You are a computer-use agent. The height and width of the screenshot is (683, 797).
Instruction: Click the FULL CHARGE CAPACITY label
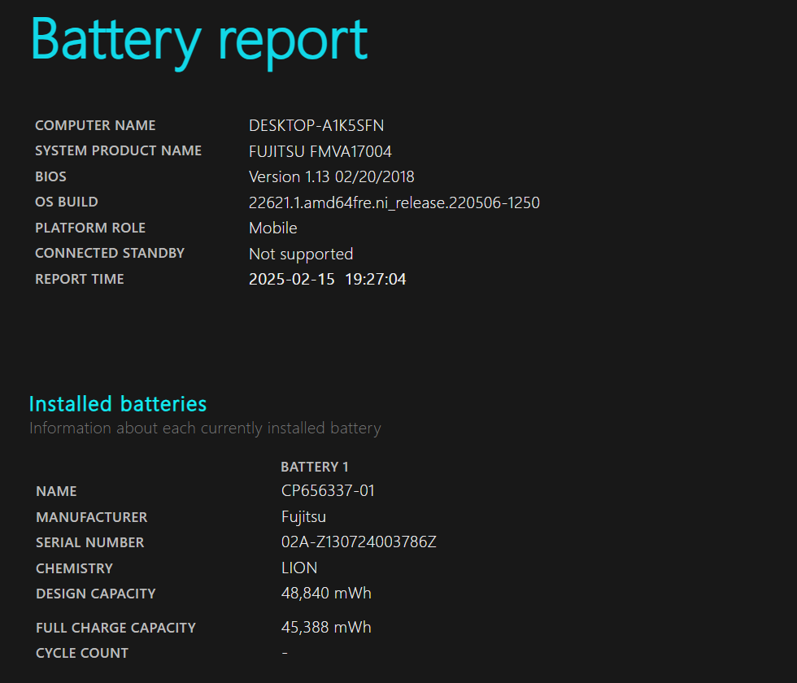pos(115,628)
